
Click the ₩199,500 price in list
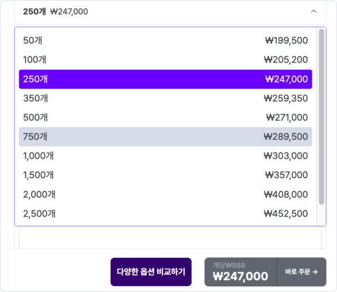point(286,41)
